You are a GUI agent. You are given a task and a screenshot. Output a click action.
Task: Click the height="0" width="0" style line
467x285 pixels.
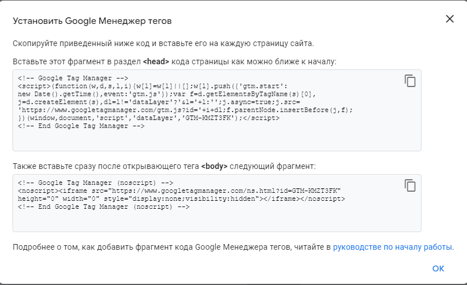coord(181,199)
